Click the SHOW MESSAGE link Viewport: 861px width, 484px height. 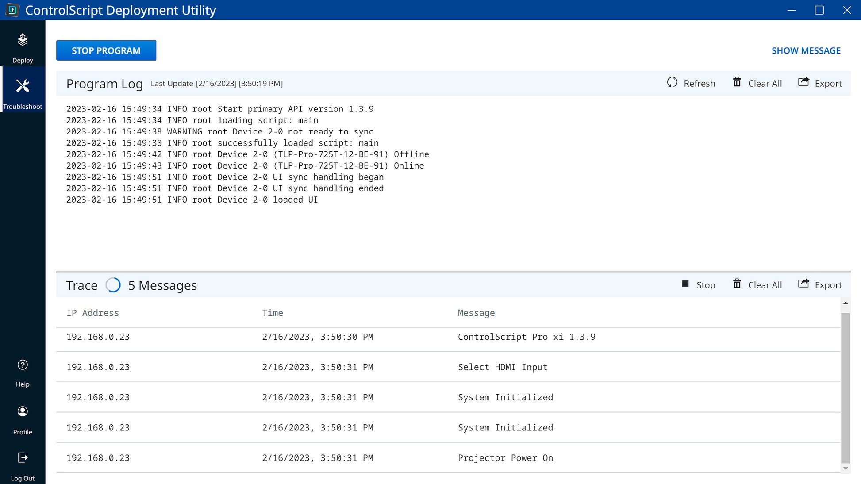coord(806,51)
